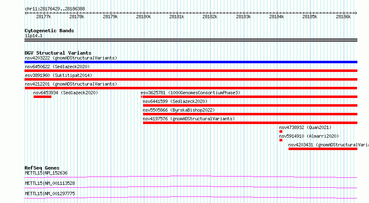Image resolution: width=369 pixels, height=203 pixels.
Task: Click the nsv4197576 (gnomADStructuralVariants) label
Action: 189,119
